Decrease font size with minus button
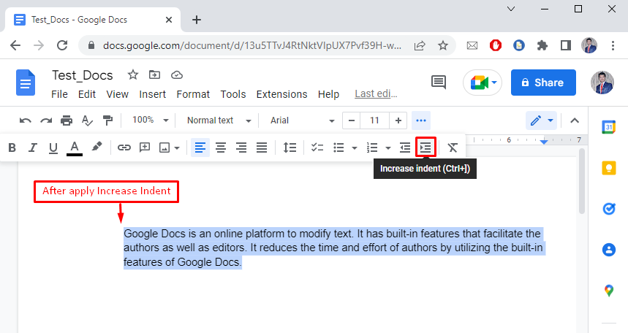Screen dimensions: 628x333 [x=351, y=120]
